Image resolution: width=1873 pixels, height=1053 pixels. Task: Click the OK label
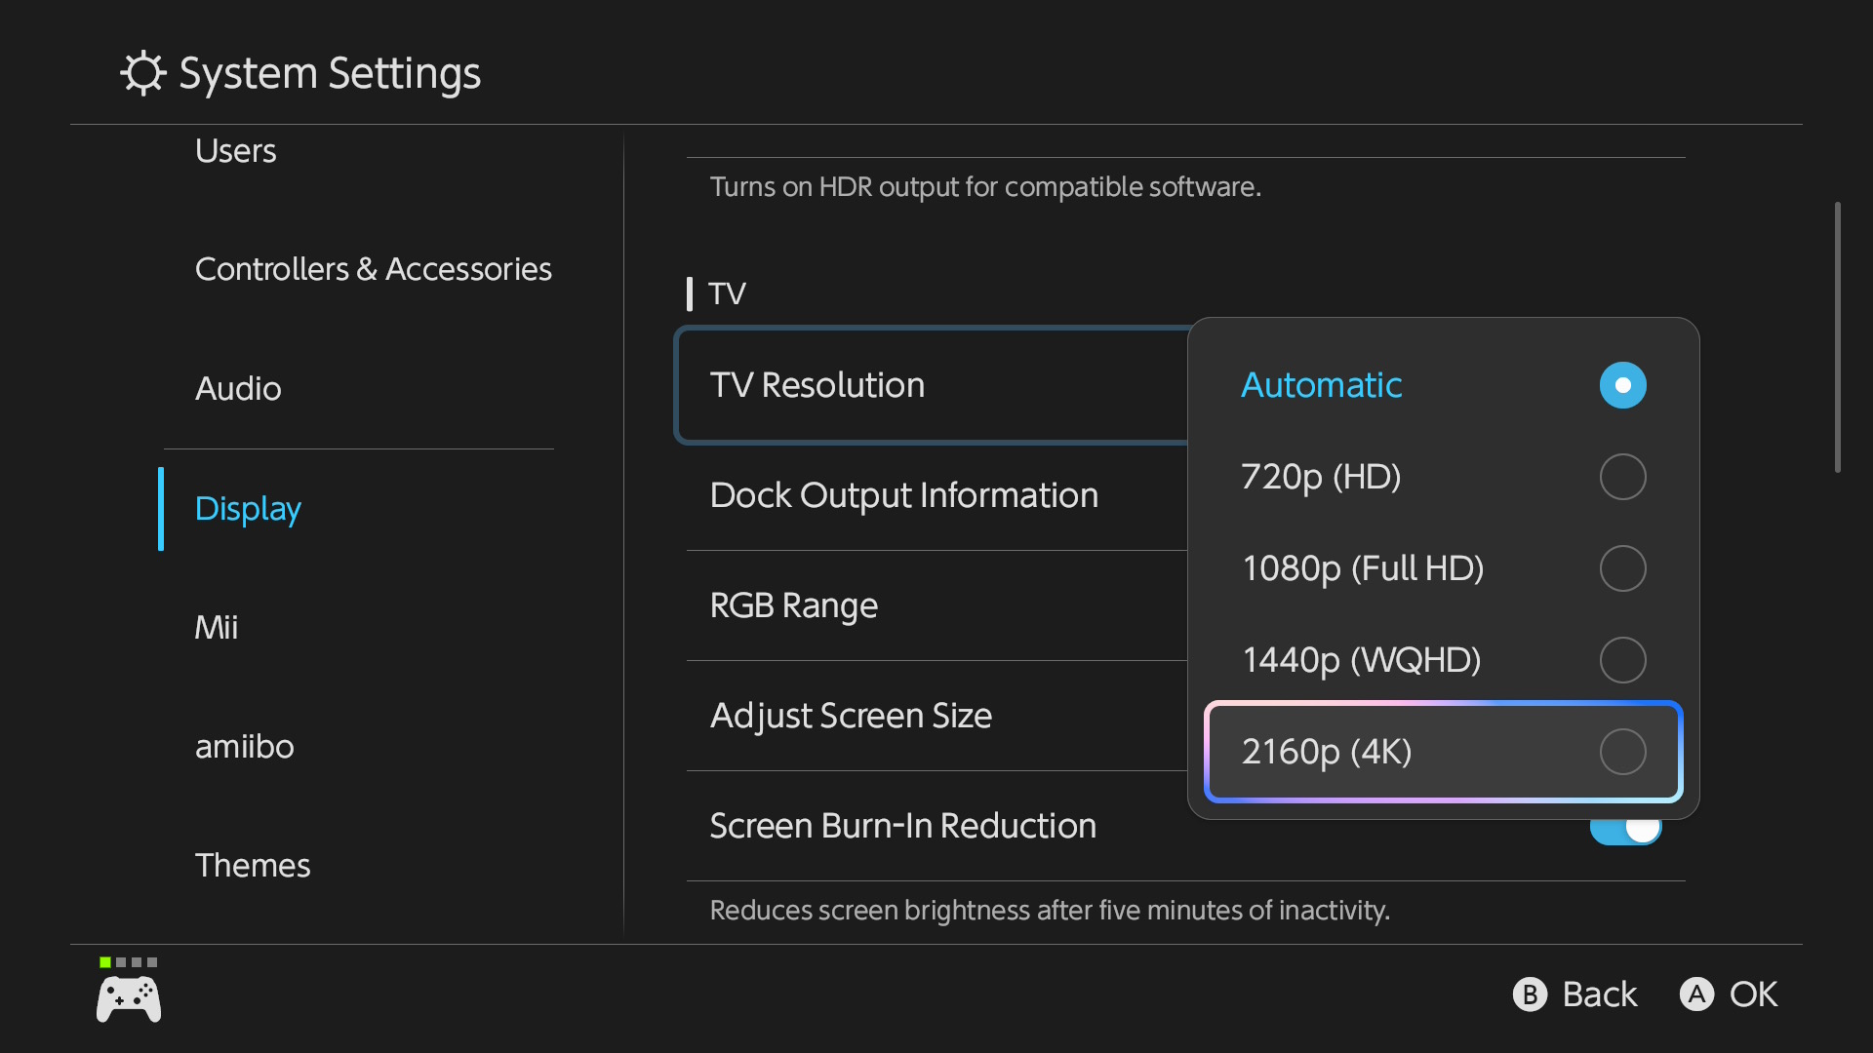tap(1753, 994)
